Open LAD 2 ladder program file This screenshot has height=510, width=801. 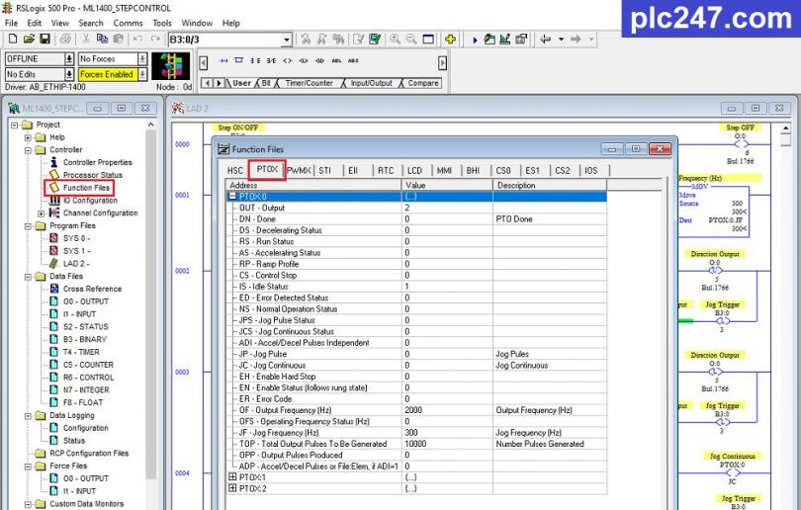tap(75, 264)
